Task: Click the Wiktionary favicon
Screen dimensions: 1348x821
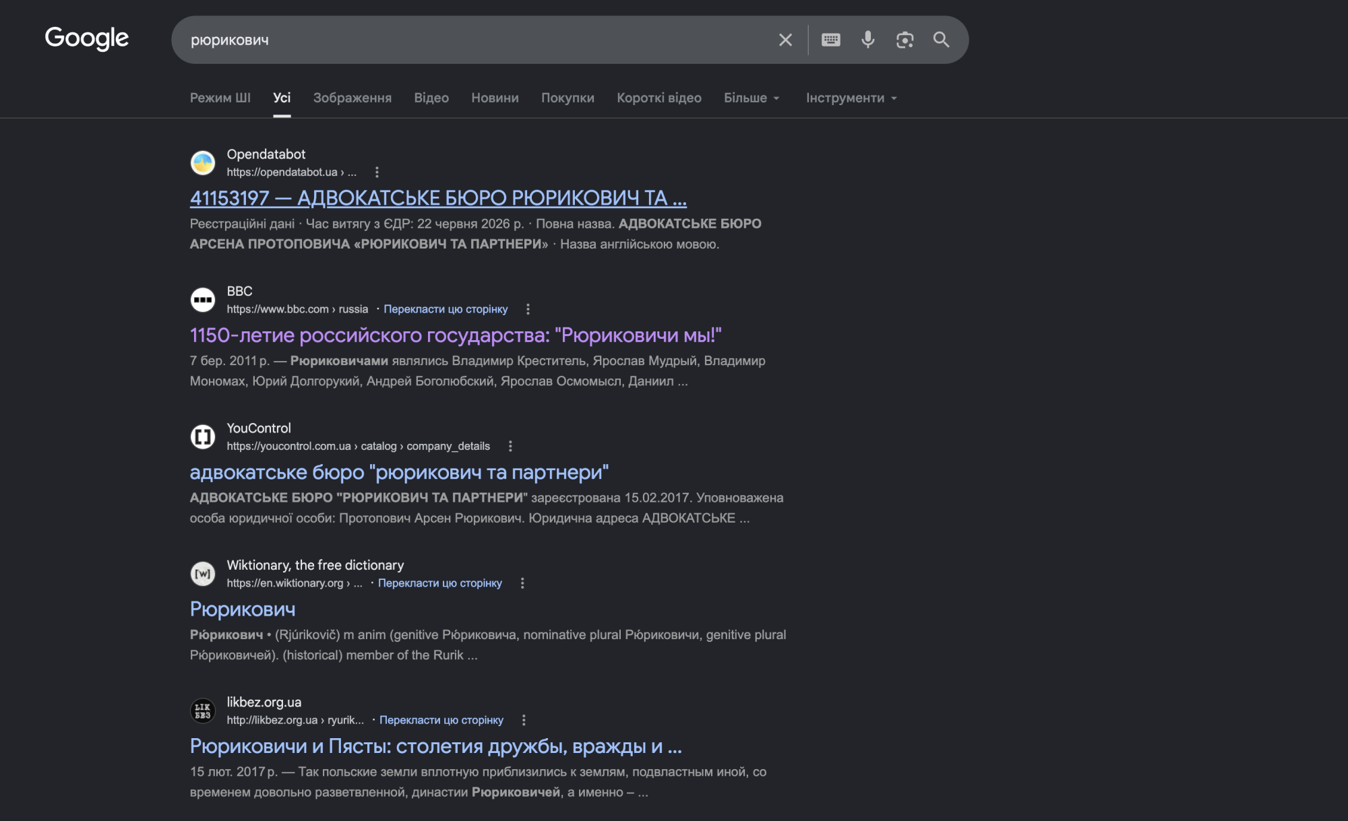Action: [x=202, y=574]
